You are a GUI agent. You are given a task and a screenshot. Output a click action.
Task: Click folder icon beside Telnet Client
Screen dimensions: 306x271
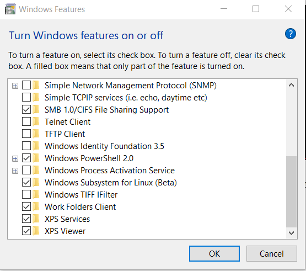point(36,122)
